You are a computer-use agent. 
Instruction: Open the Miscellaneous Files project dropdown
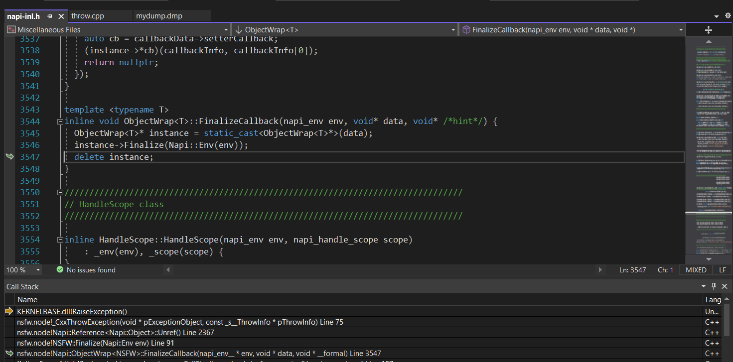coord(225,29)
